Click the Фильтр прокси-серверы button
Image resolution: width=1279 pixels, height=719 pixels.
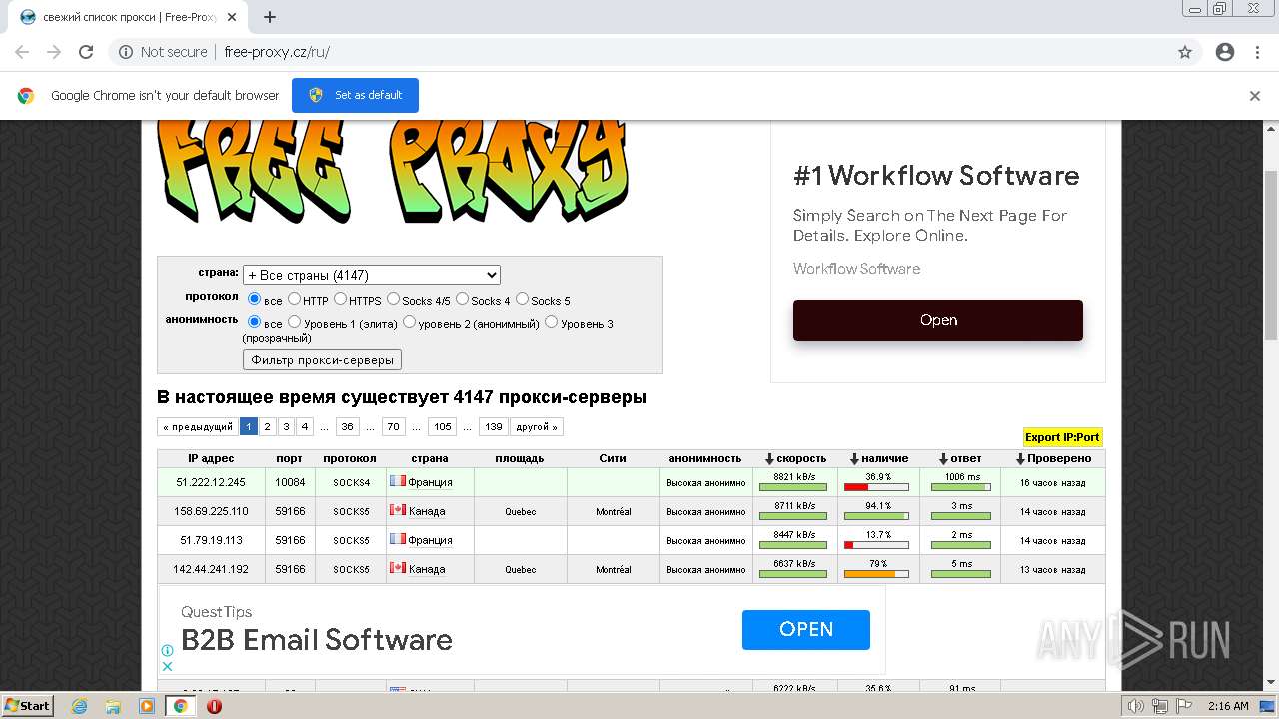coord(322,359)
